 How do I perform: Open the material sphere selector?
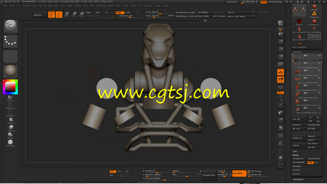11,71
